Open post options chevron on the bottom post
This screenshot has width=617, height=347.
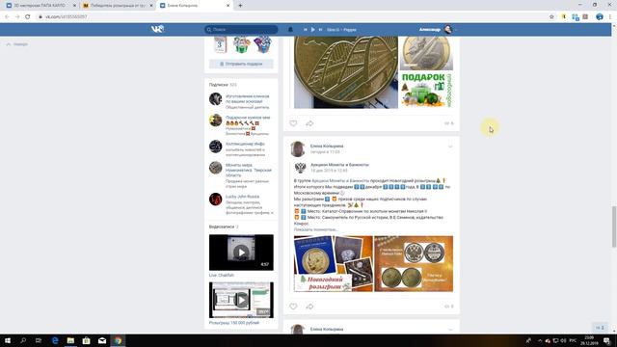(x=450, y=330)
